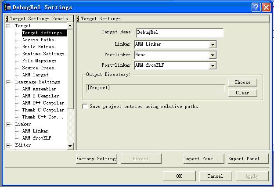
Task: Open the ARM C Compiler panel
Action: tap(40, 96)
